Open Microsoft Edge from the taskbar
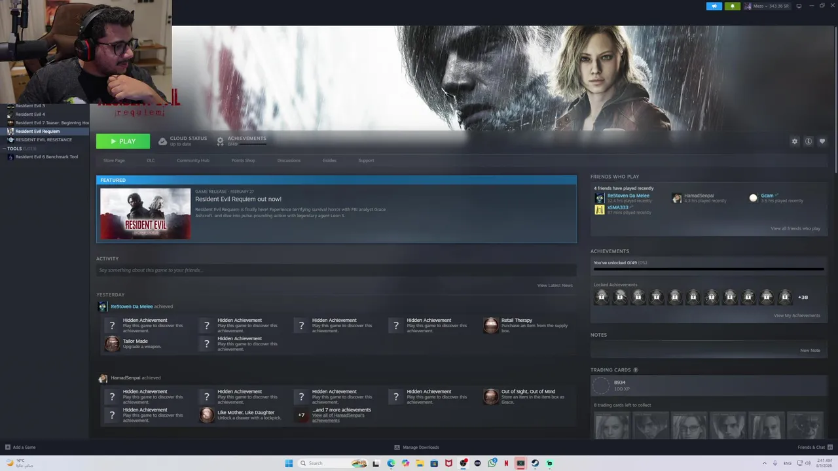Screen dimensions: 838x471 (x=391, y=463)
